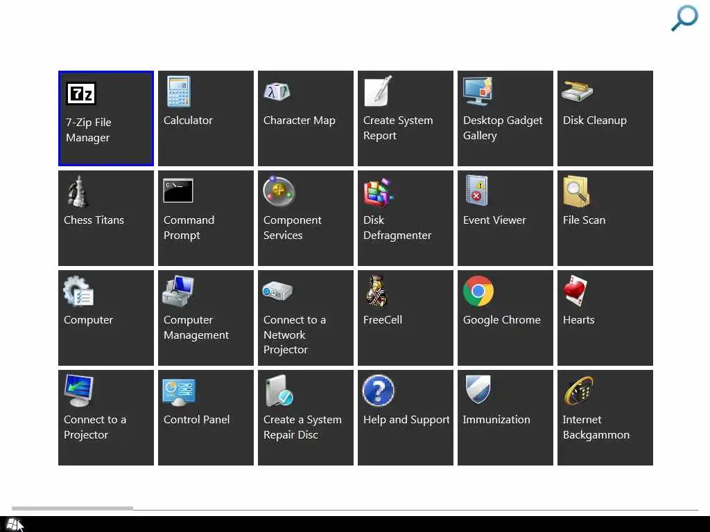Image resolution: width=710 pixels, height=532 pixels.
Task: Open the Event Viewer icon
Action: click(477, 190)
